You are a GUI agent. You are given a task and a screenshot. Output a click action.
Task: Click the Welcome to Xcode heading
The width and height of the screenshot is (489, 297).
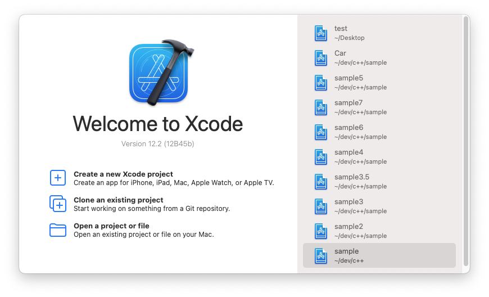[x=158, y=124]
